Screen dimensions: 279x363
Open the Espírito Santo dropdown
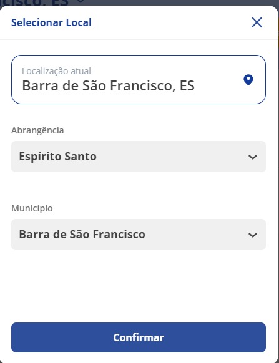(x=139, y=157)
